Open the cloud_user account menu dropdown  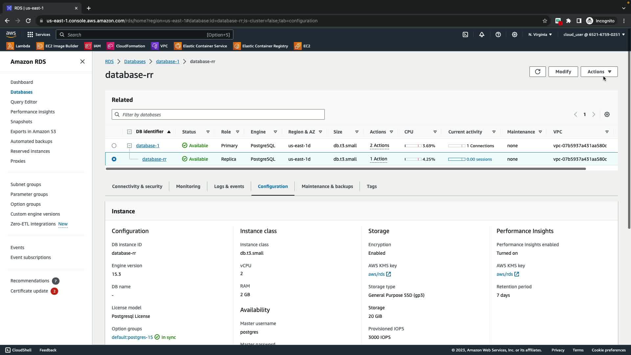[x=594, y=35]
